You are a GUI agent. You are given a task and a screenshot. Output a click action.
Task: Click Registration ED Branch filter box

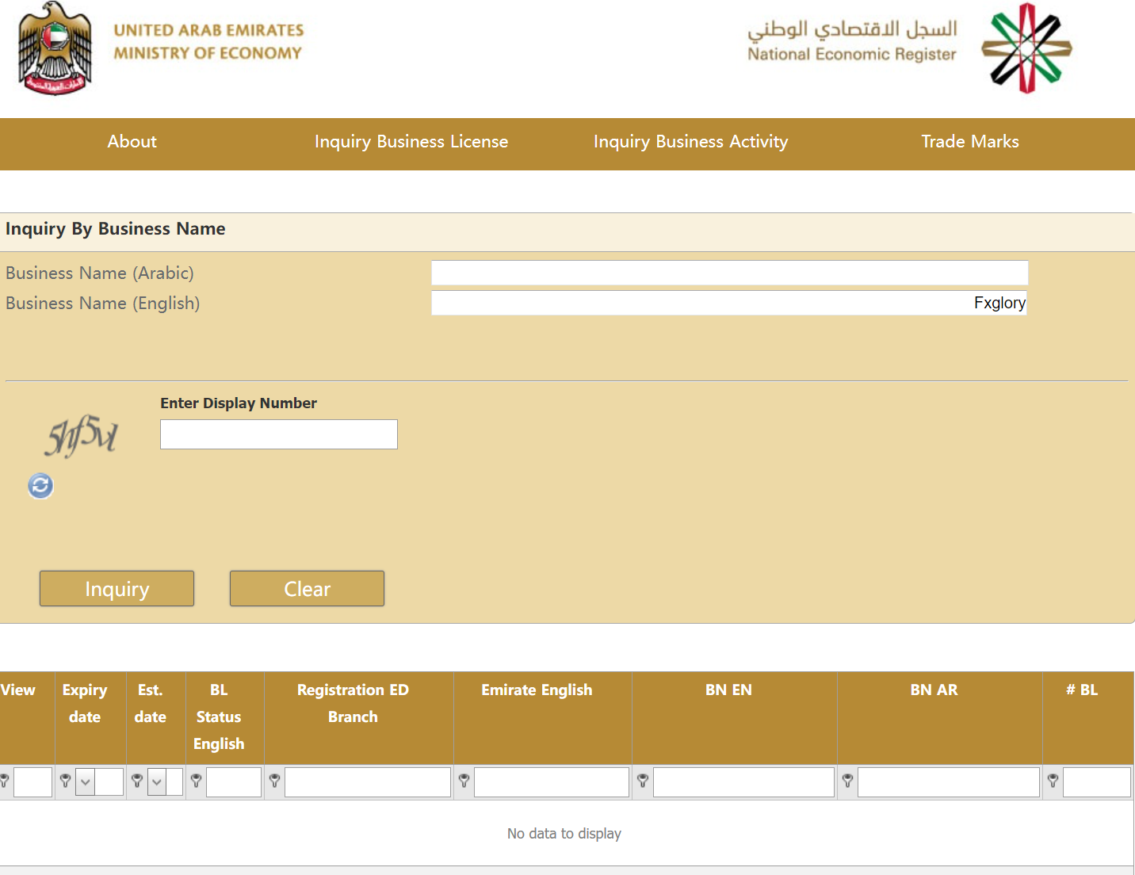click(x=368, y=782)
